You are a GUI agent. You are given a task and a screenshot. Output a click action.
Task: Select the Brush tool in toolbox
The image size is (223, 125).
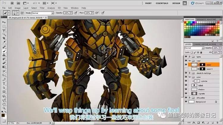[x=4, y=51]
